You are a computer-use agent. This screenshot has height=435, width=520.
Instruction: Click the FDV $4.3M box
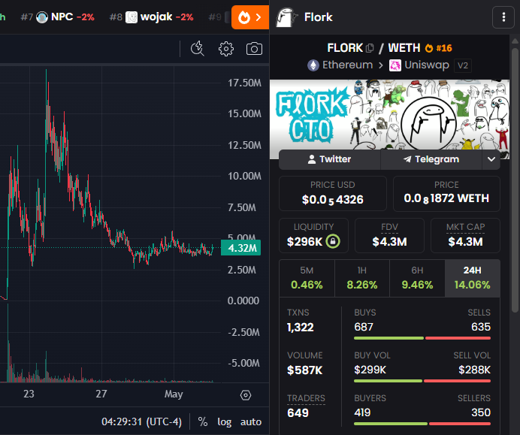point(389,235)
